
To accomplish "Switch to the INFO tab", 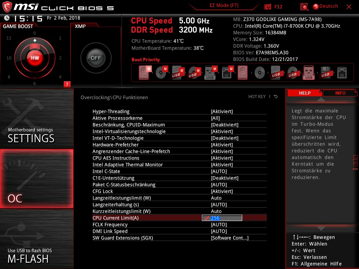I will pos(340,93).
